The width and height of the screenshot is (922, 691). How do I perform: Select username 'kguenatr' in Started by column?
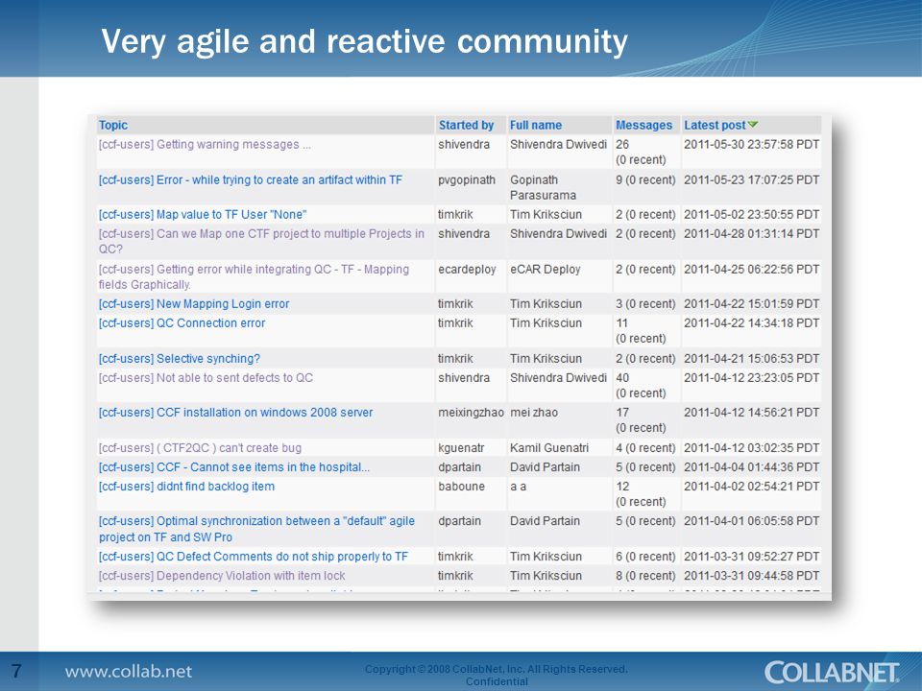461,448
